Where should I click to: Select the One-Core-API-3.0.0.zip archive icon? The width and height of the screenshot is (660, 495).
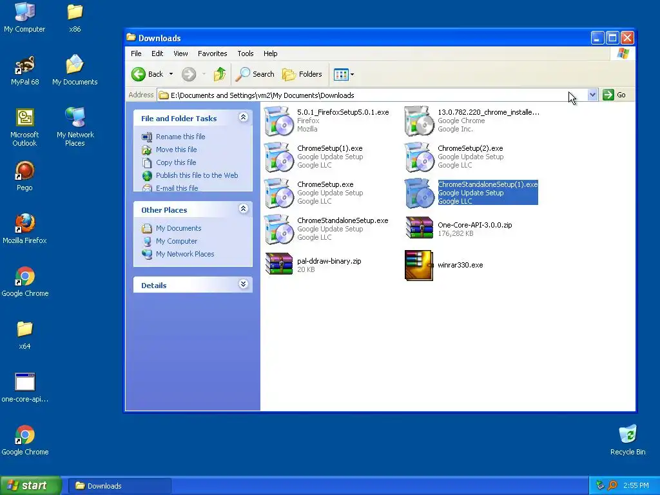pyautogui.click(x=419, y=228)
